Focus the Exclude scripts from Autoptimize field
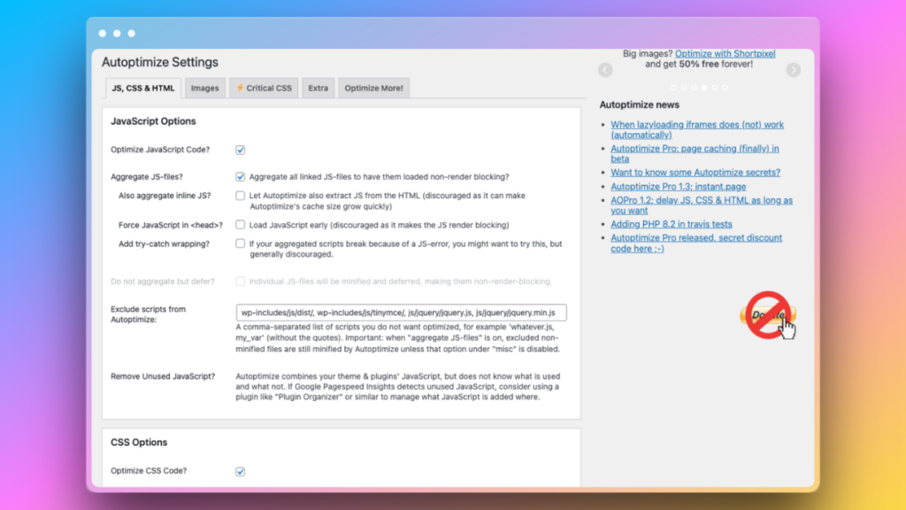 pyautogui.click(x=401, y=313)
